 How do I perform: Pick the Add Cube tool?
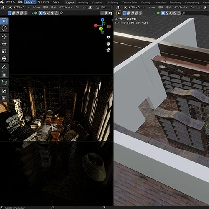point(4,83)
